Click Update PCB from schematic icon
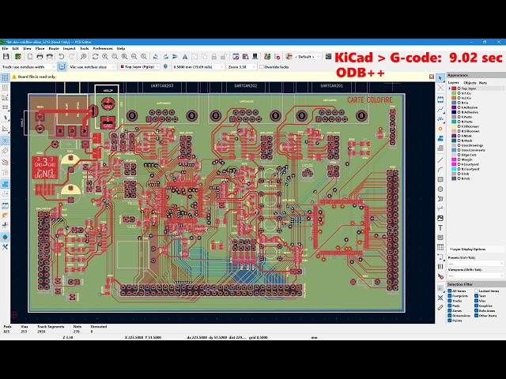This screenshot has width=506, height=379. tap(267, 57)
